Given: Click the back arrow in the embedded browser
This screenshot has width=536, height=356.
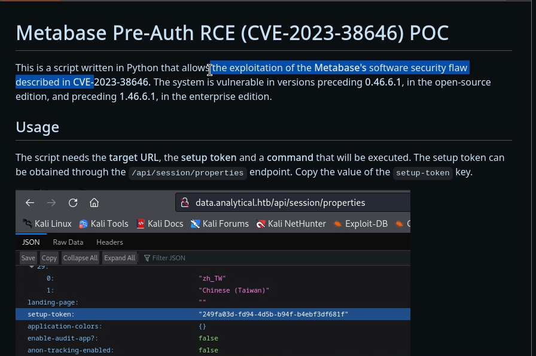Looking at the screenshot, I should tap(30, 203).
